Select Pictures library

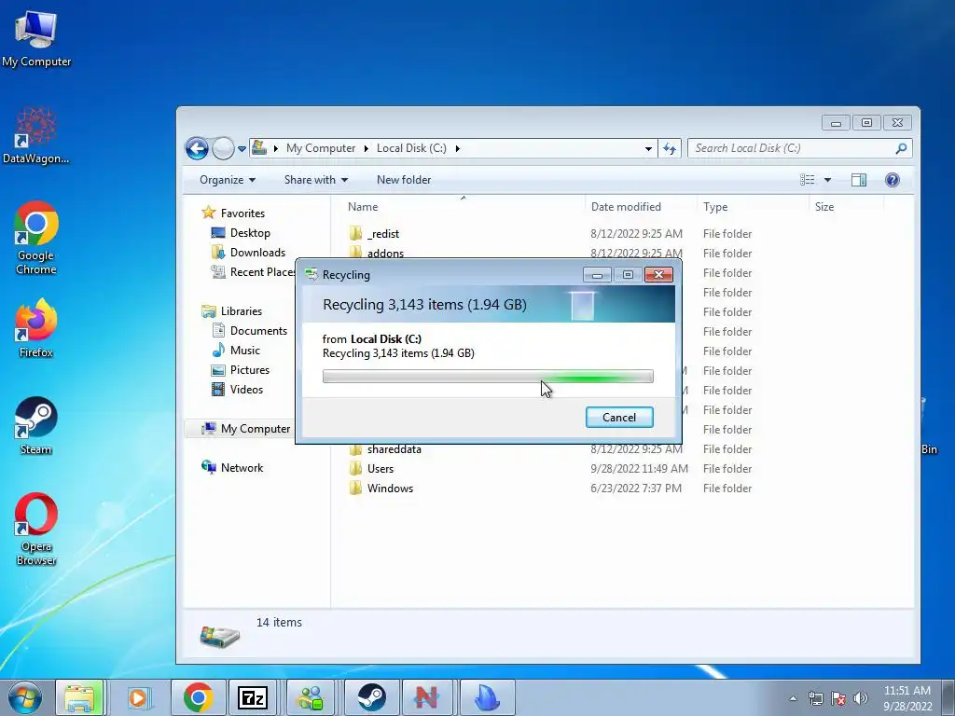coord(240,369)
